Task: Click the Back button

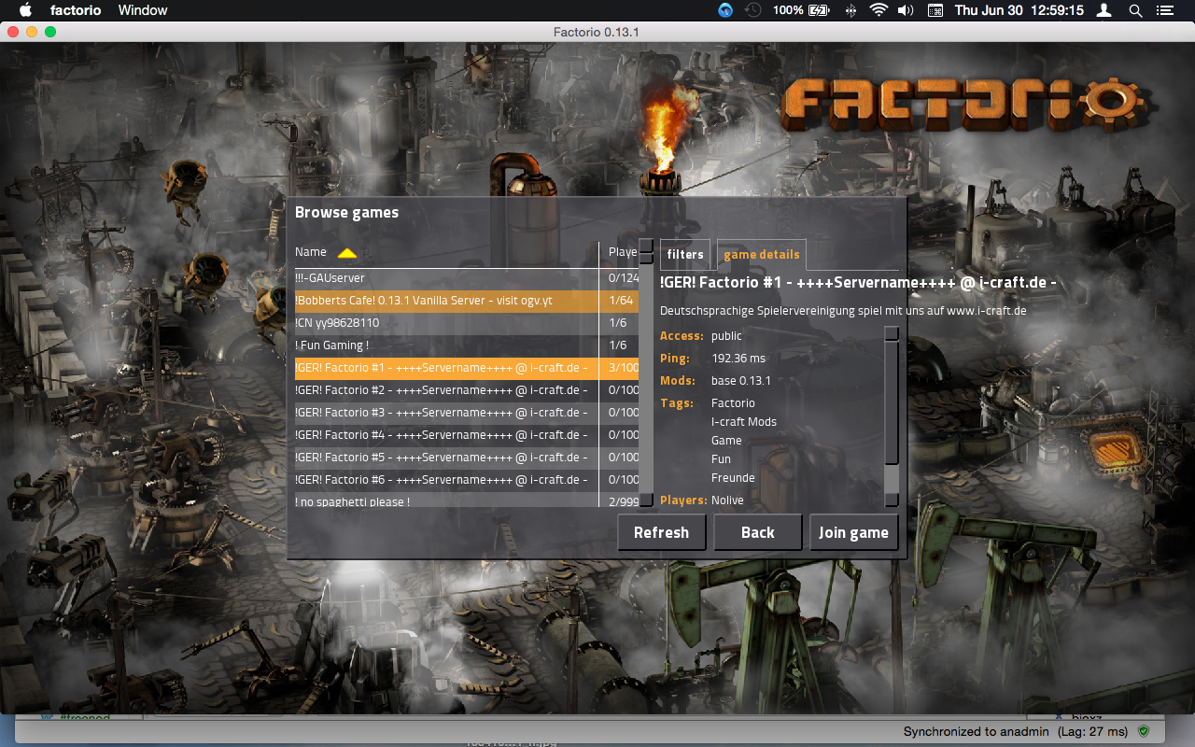Action: tap(758, 532)
